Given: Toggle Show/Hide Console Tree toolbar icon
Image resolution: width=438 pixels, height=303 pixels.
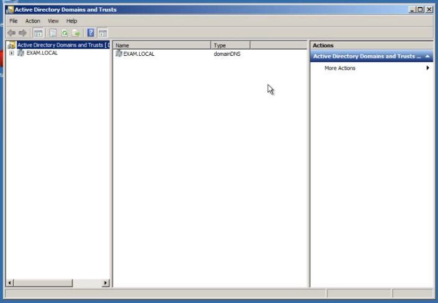Looking at the screenshot, I should click(x=38, y=33).
